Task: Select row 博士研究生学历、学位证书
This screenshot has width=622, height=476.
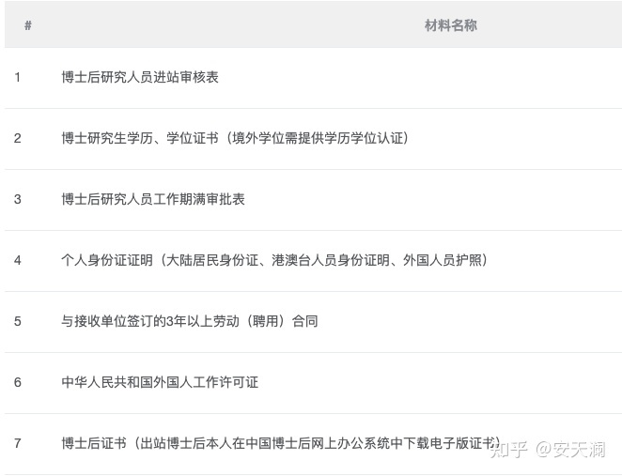Action: pos(314,139)
